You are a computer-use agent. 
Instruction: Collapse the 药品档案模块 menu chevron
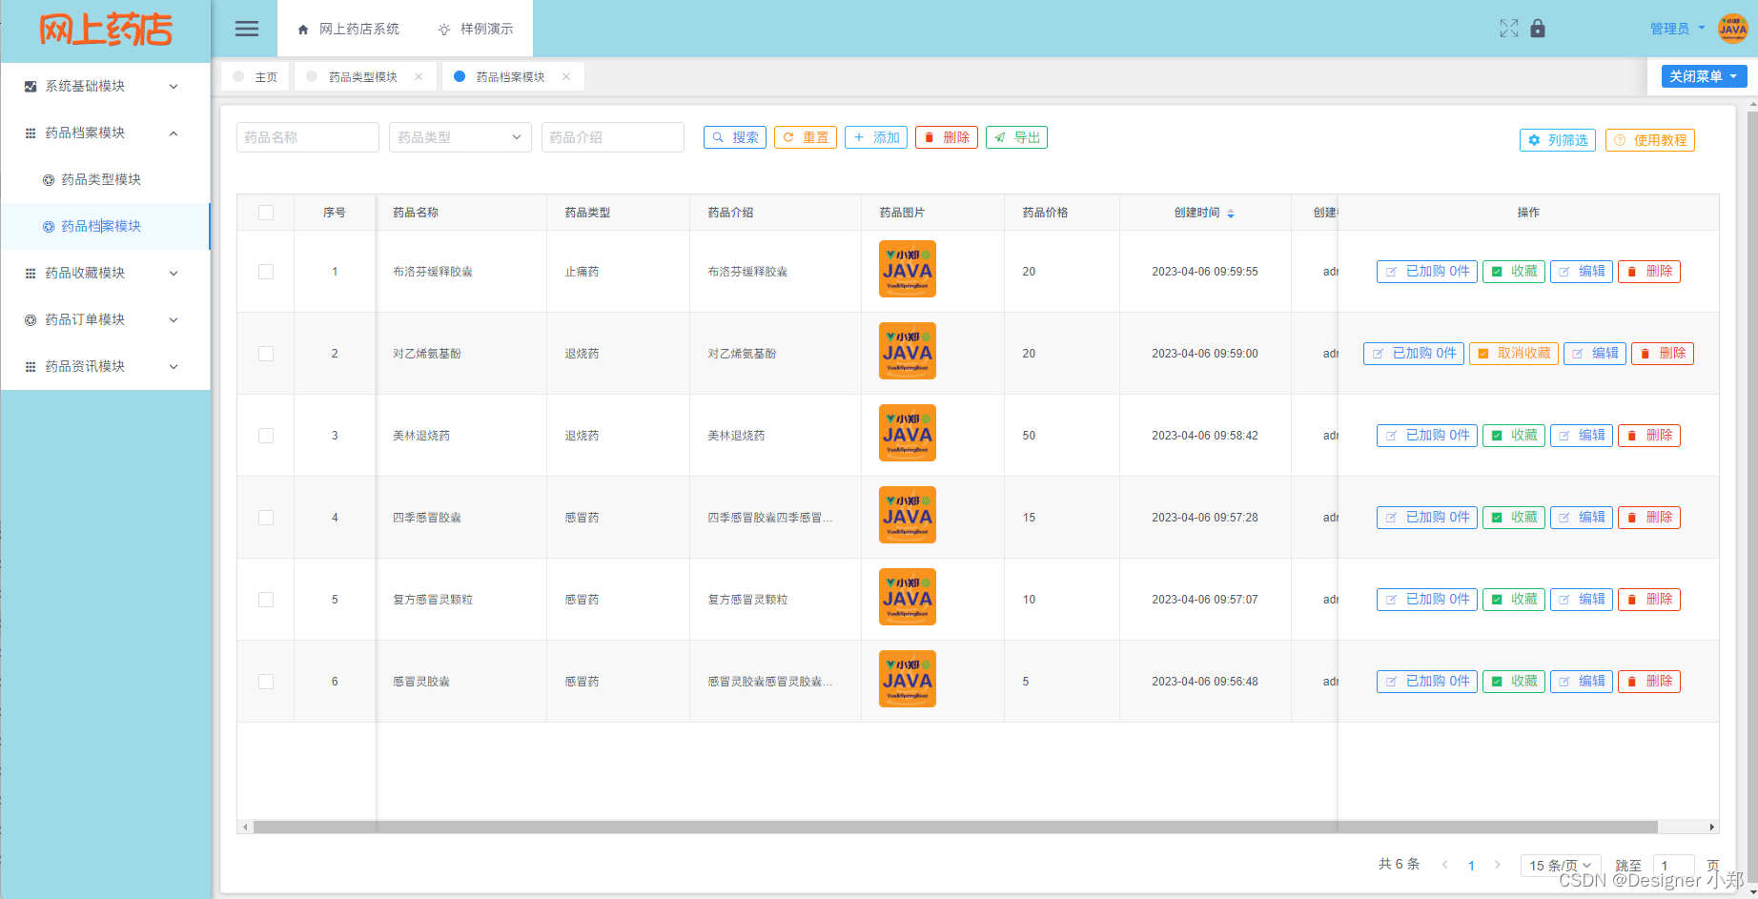click(174, 133)
